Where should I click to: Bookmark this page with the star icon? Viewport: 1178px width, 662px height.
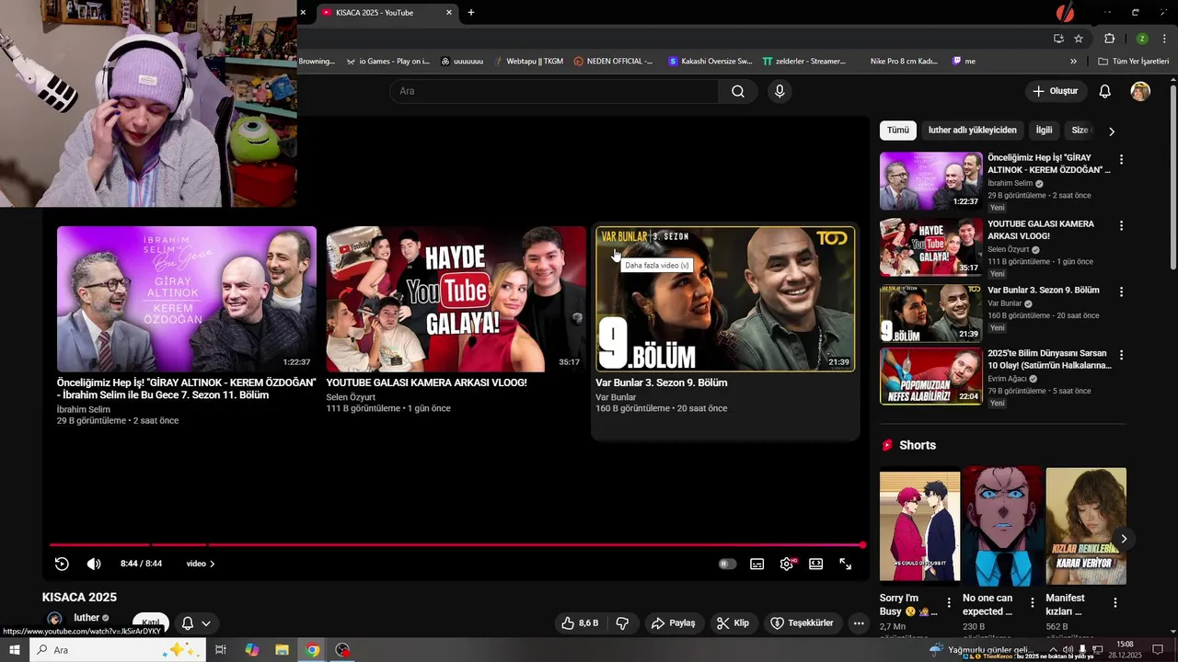tap(1079, 39)
